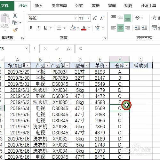Click the wén phonetic guide icon

coord(98,28)
